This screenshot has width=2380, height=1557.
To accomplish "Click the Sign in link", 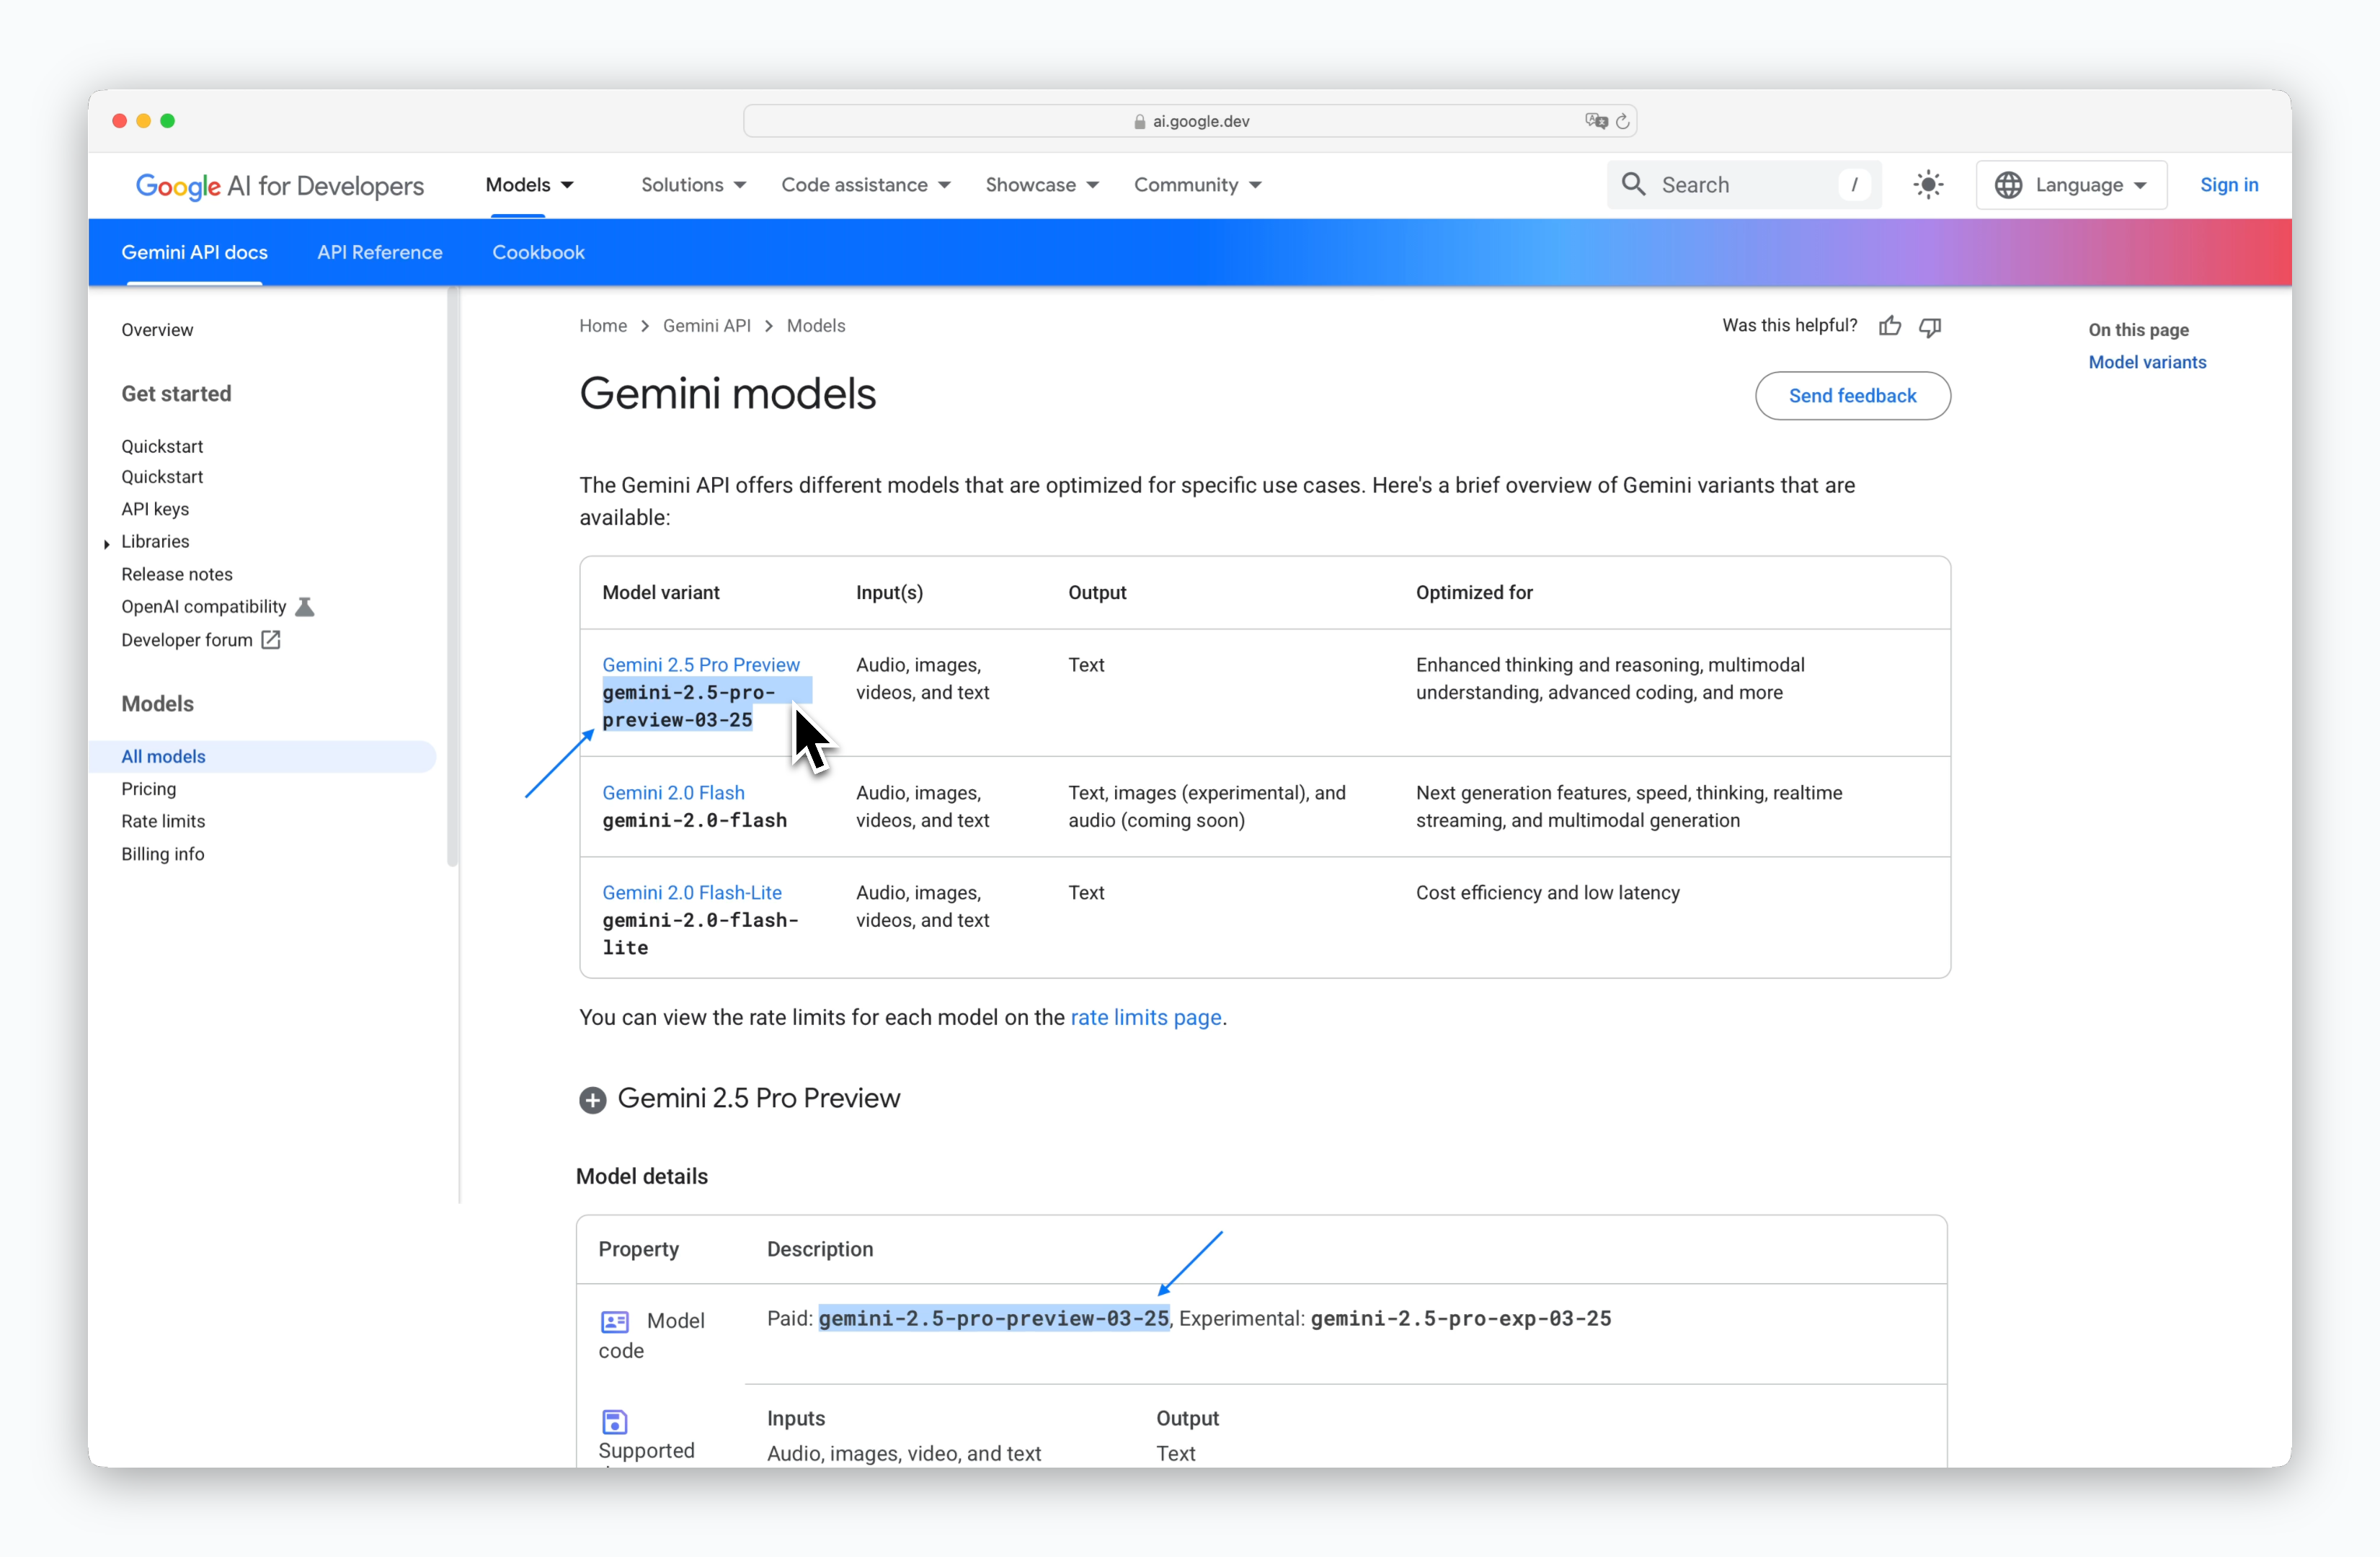I will 2229,185.
